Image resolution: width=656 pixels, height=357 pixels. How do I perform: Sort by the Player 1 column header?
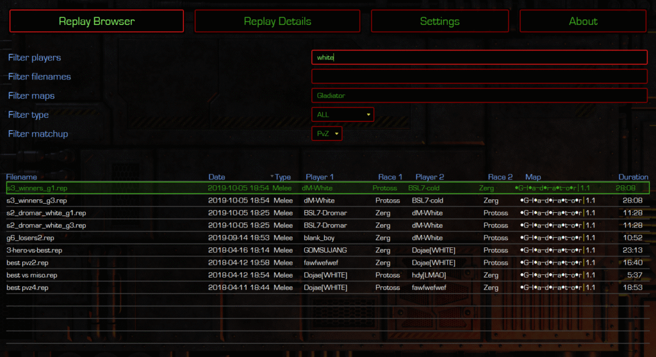319,177
